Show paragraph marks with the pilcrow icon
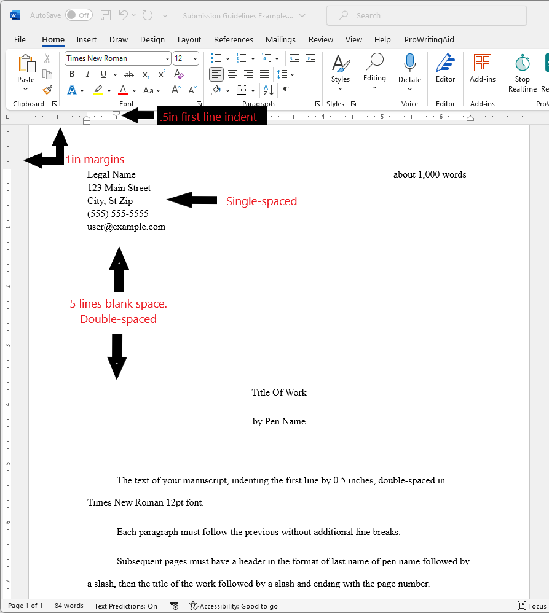This screenshot has height=613, width=549. pyautogui.click(x=286, y=90)
